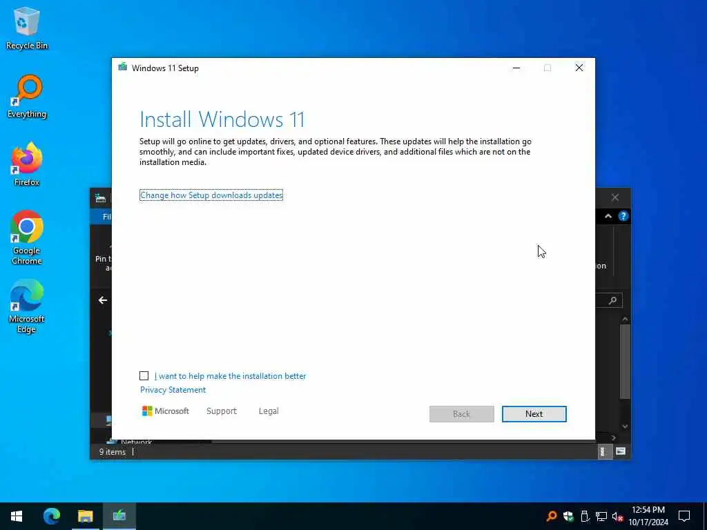This screenshot has width=707, height=530.
Task: Click the Everything tray icon
Action: point(551,516)
